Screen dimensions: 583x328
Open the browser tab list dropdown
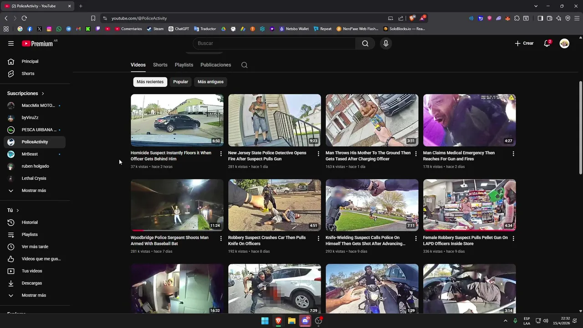pos(536,6)
